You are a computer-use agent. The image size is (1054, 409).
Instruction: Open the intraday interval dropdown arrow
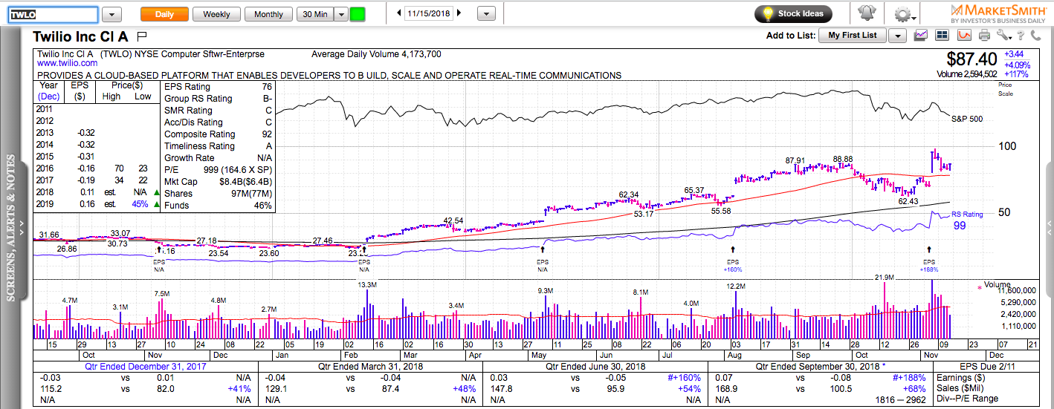pyautogui.click(x=340, y=14)
